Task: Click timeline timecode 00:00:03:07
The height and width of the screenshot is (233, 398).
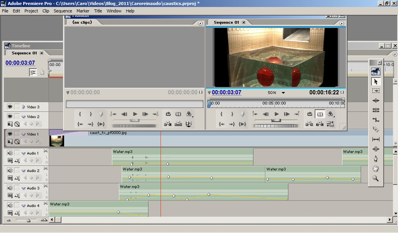Action: coord(20,63)
